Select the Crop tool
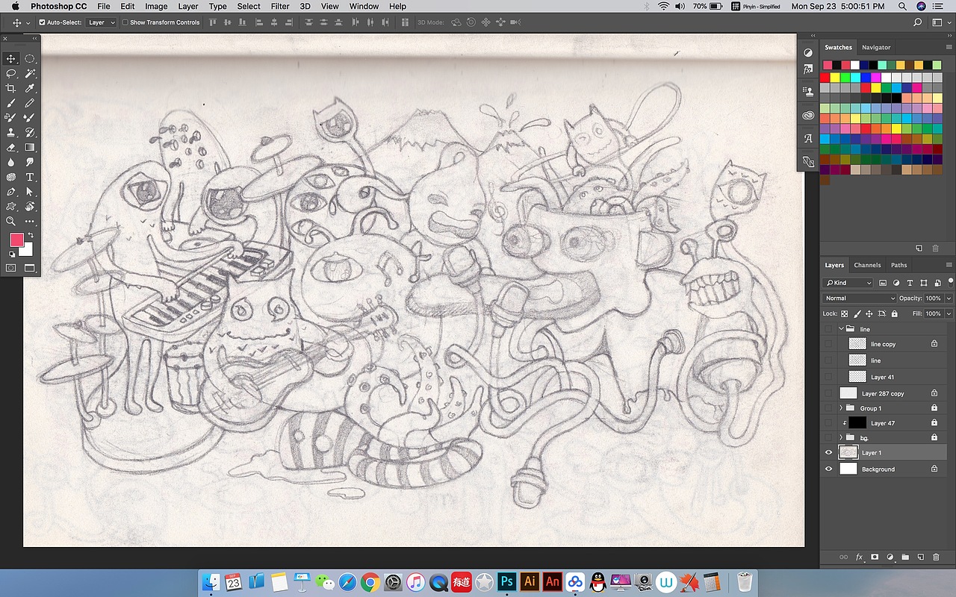 11,89
